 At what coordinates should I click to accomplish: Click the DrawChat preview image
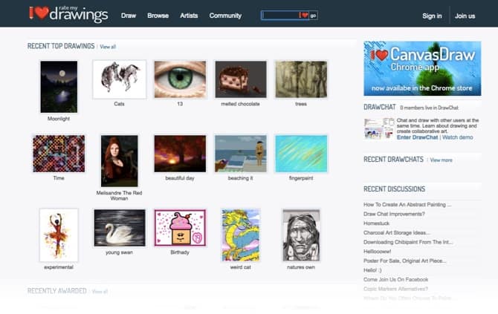coord(379,128)
